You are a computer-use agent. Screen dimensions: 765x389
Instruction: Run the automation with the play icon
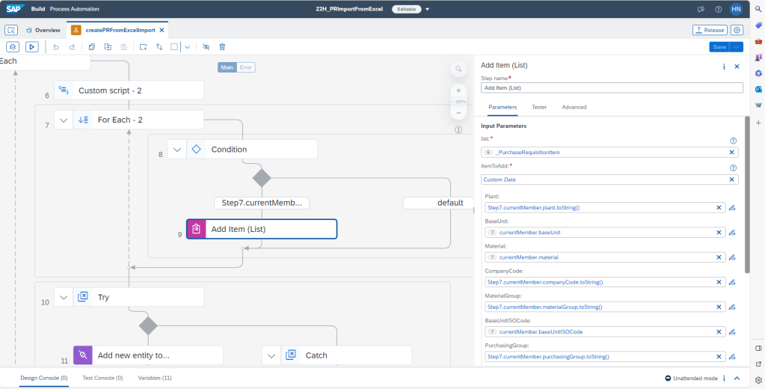31,46
